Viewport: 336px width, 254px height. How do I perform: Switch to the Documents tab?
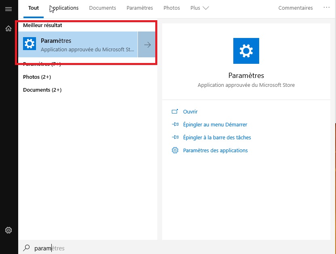point(102,8)
